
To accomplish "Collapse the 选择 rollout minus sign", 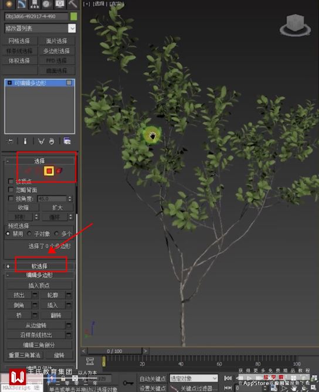I will click(x=8, y=161).
